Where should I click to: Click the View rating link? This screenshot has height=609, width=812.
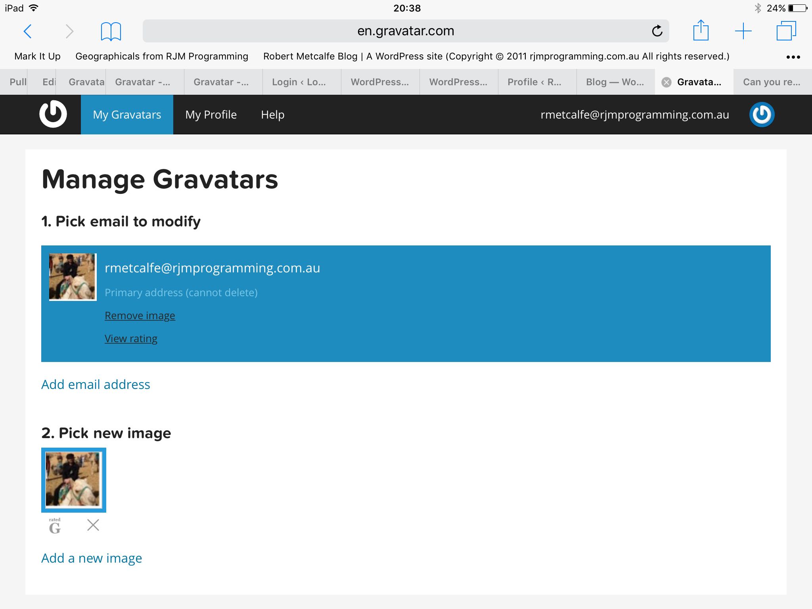(x=131, y=339)
